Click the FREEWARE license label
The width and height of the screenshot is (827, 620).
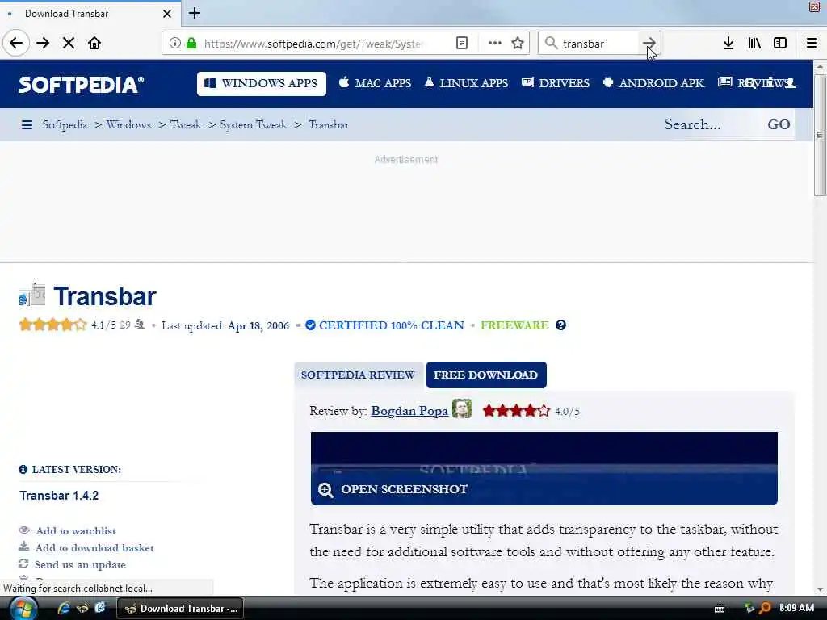point(514,325)
